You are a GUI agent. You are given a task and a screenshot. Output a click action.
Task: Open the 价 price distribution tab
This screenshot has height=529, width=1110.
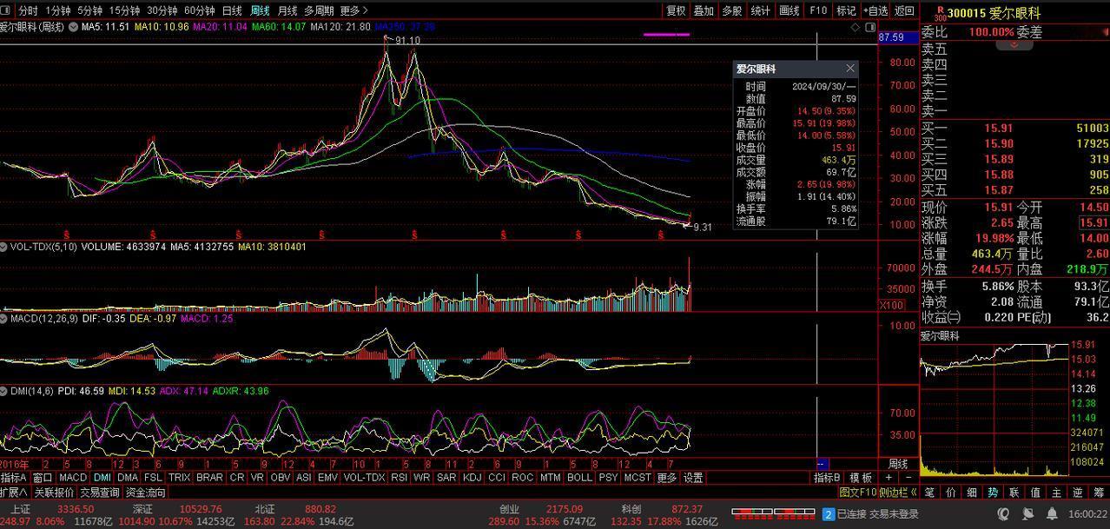point(950,493)
